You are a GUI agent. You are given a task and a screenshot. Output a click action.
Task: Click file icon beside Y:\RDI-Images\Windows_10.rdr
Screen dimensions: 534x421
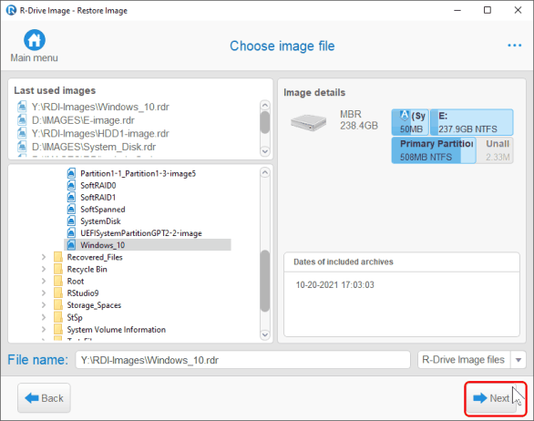[x=22, y=107]
